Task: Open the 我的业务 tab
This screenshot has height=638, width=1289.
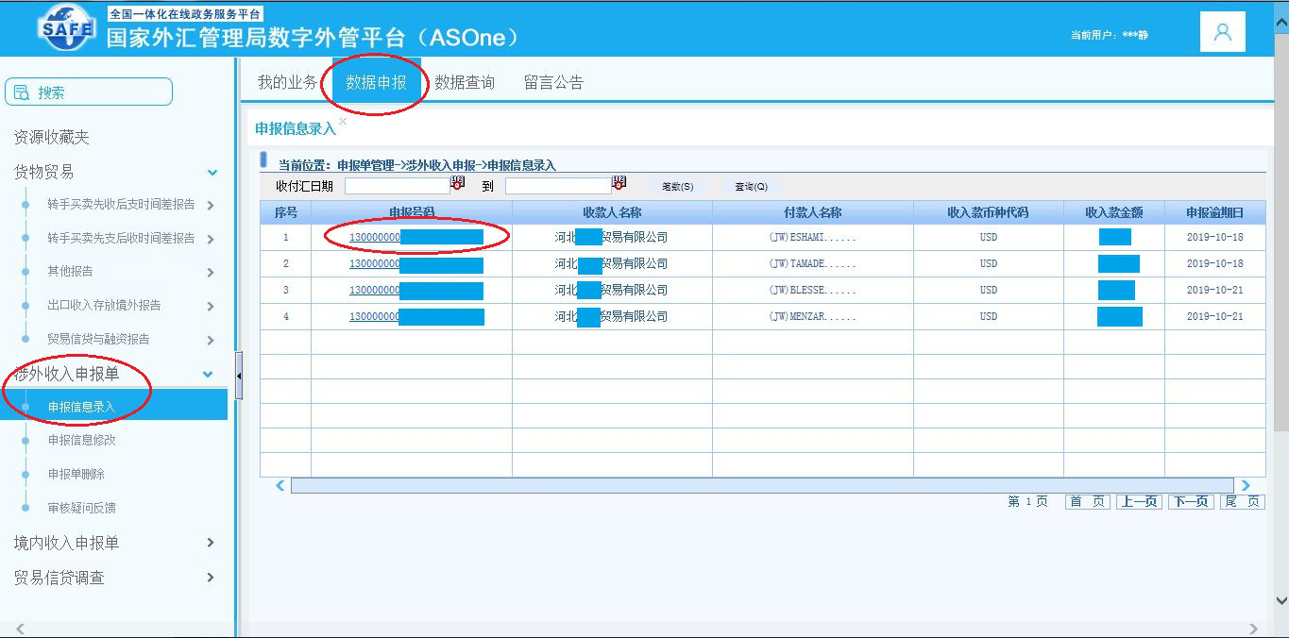Action: coord(287,83)
